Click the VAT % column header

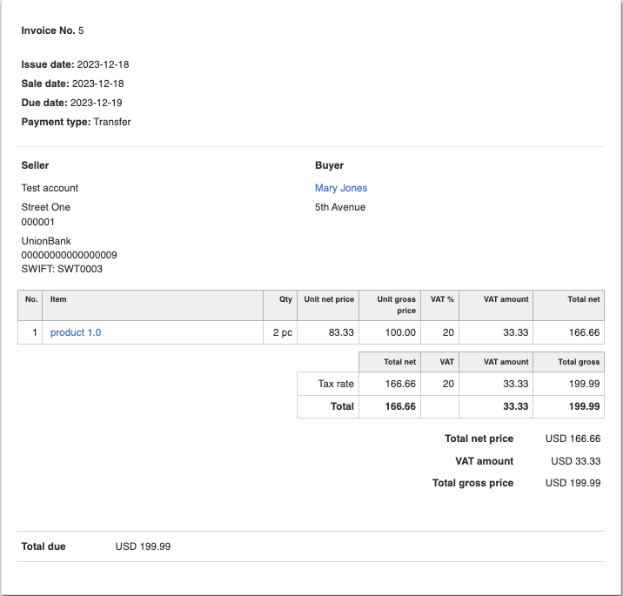click(x=442, y=299)
